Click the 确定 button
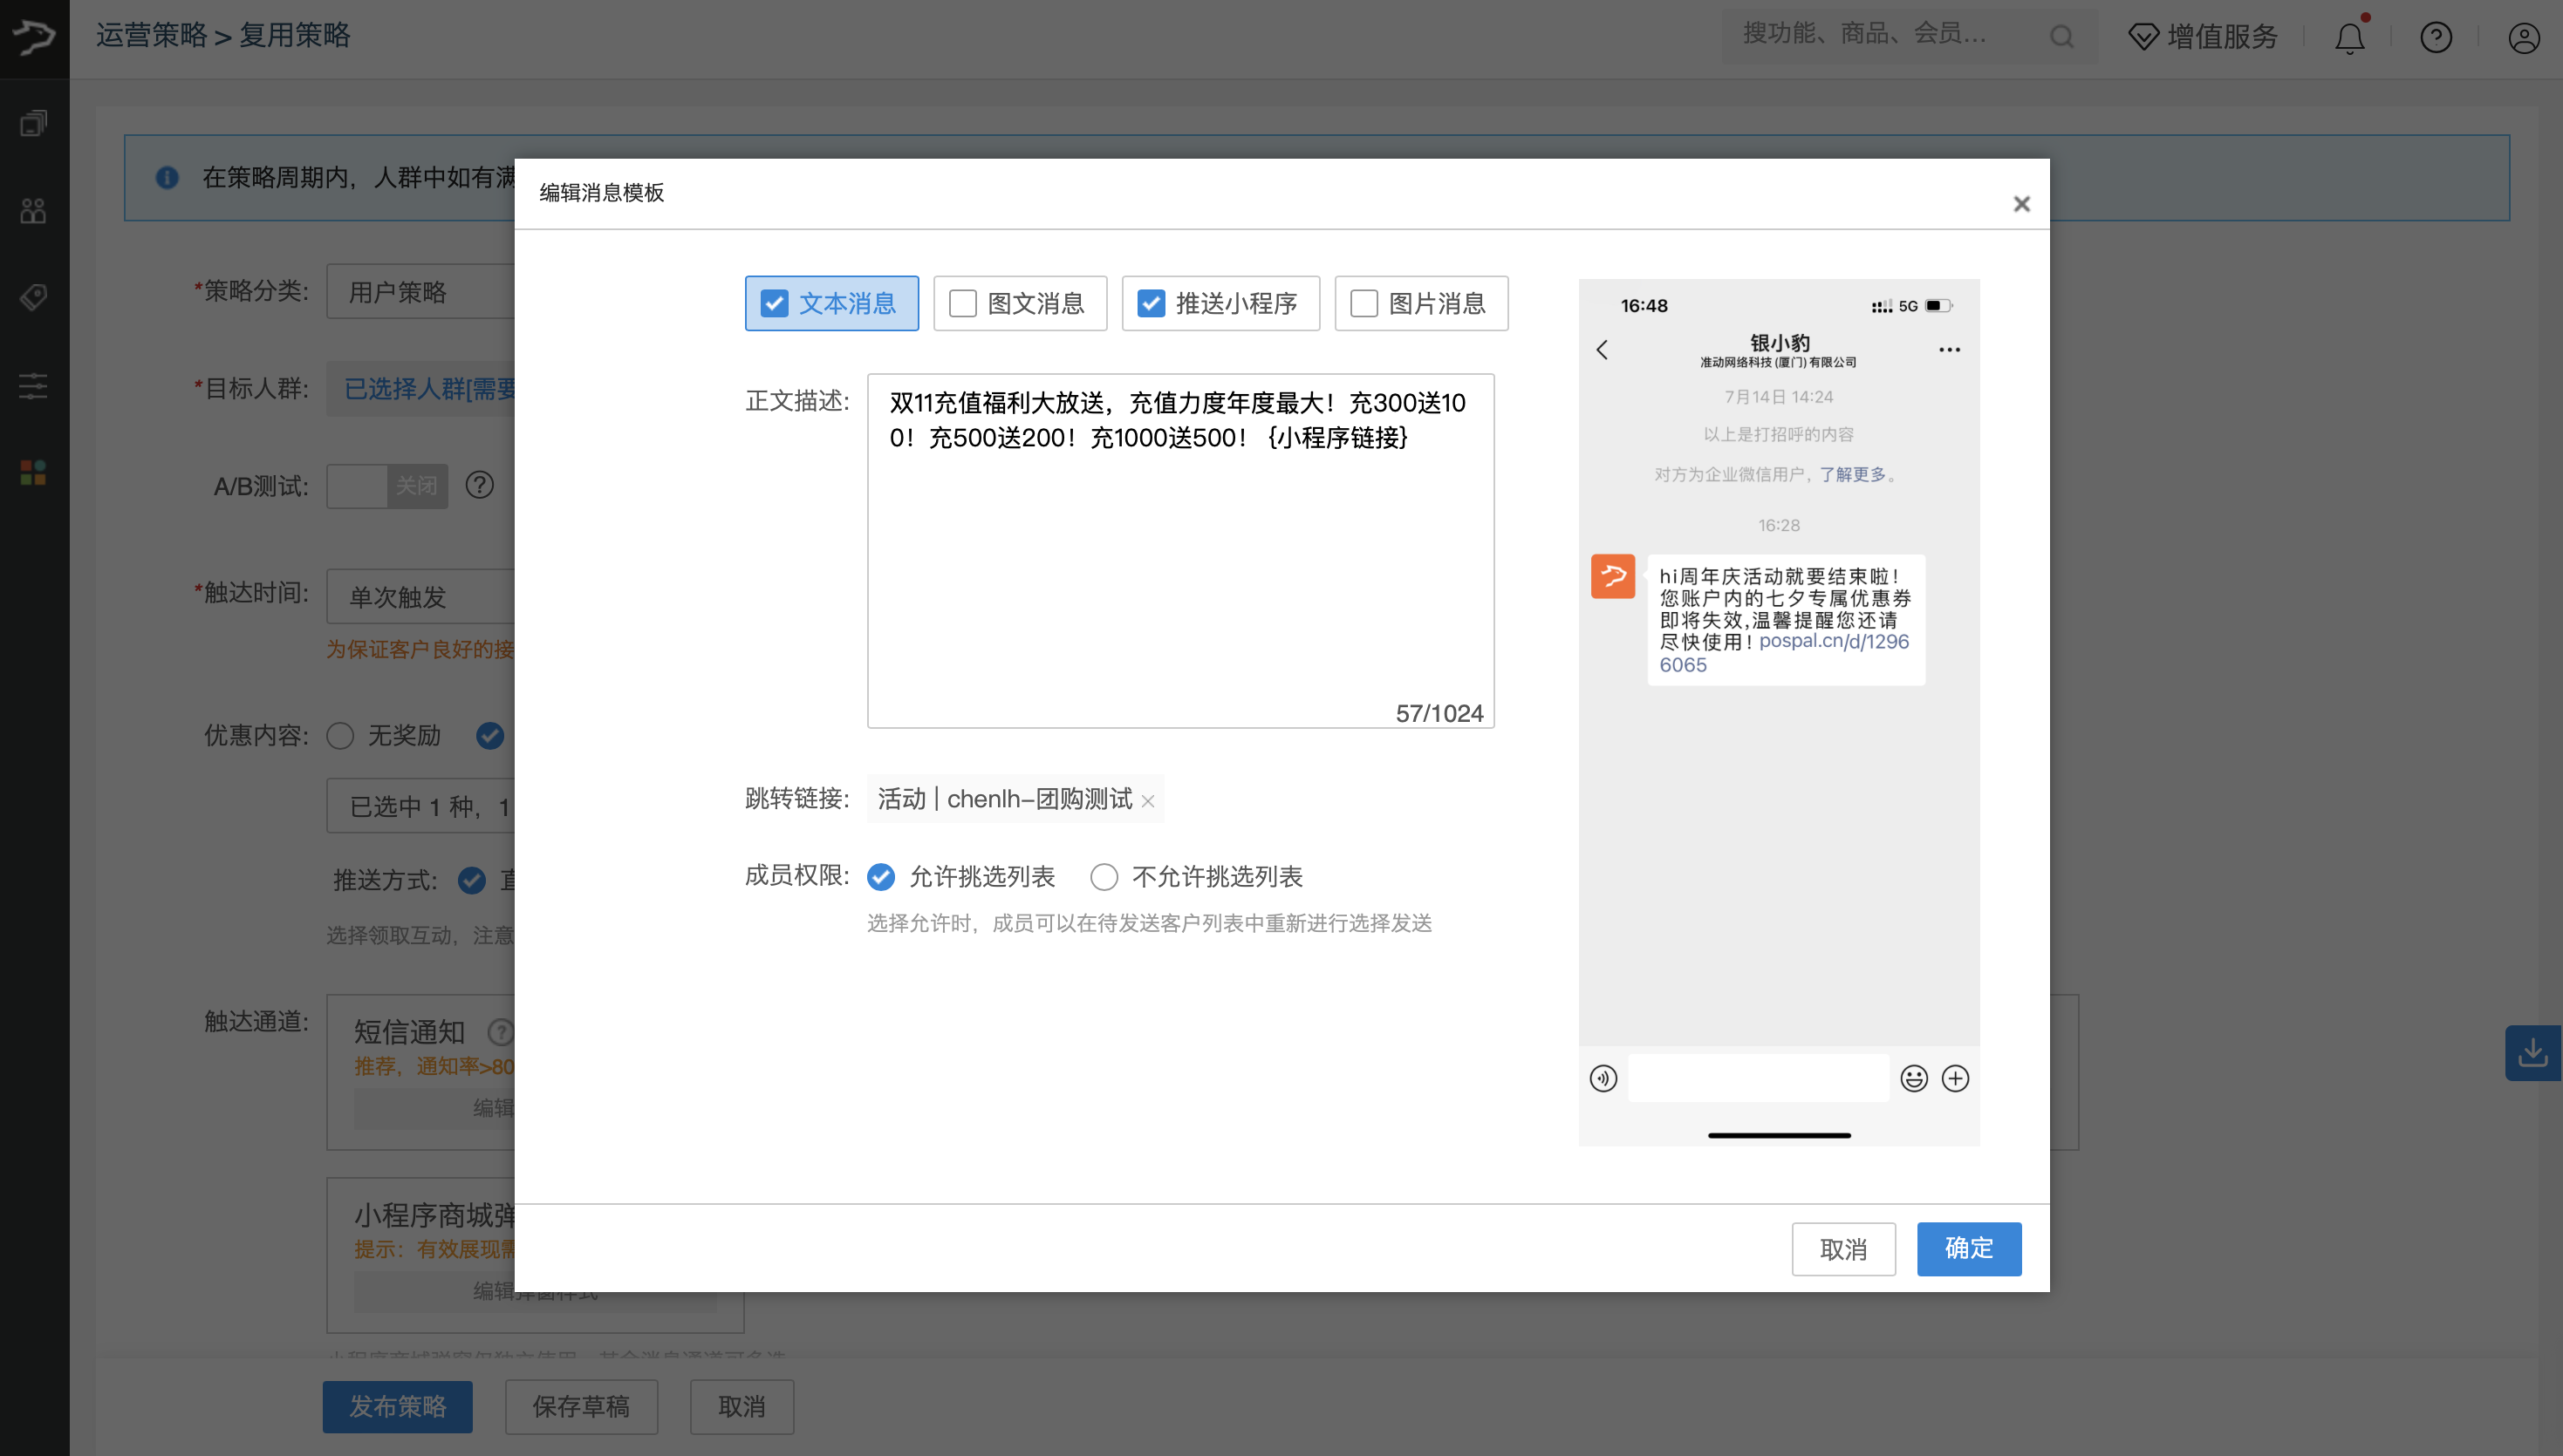Image resolution: width=2563 pixels, height=1456 pixels. click(x=1968, y=1248)
